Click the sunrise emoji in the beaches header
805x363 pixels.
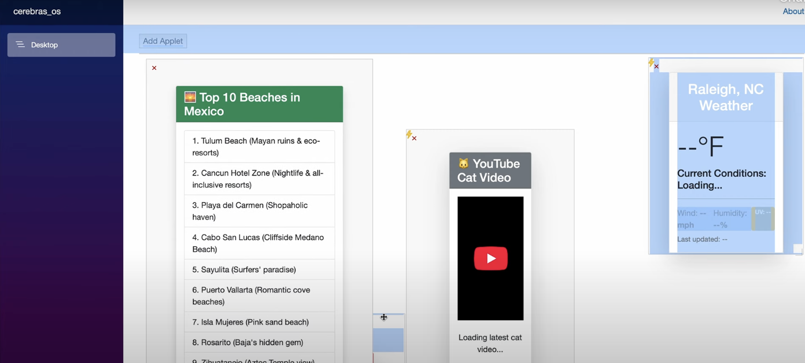pos(190,97)
